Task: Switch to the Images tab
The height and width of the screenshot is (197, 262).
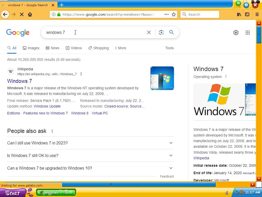Action: (x=31, y=48)
